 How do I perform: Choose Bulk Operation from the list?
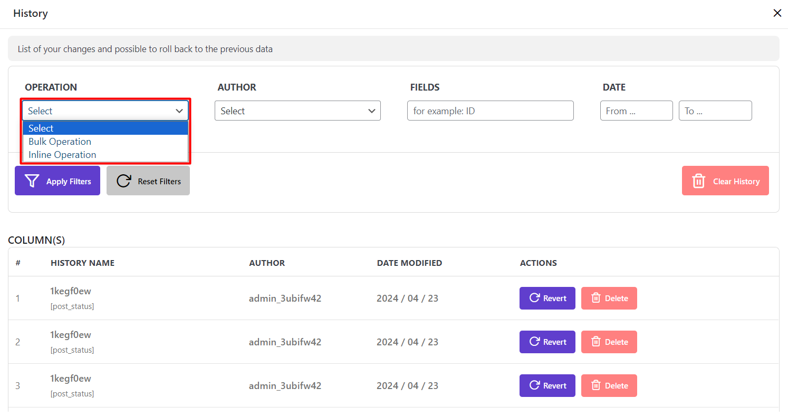pos(60,142)
